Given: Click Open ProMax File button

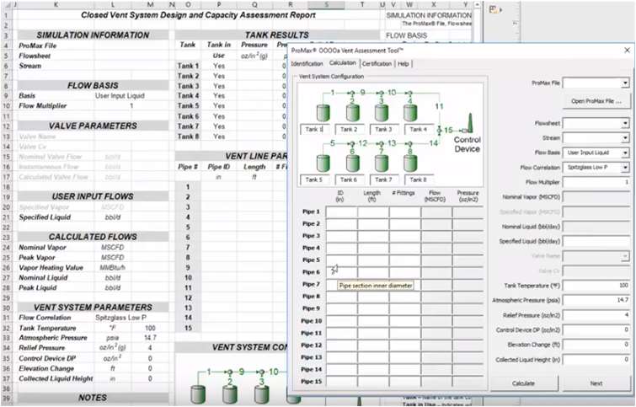Looking at the screenshot, I should tap(596, 100).
